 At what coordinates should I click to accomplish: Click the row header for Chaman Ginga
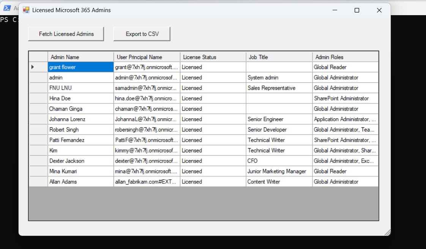[38, 109]
